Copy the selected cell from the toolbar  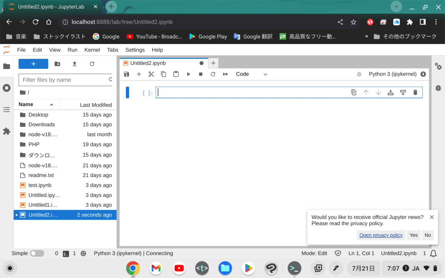click(x=163, y=74)
